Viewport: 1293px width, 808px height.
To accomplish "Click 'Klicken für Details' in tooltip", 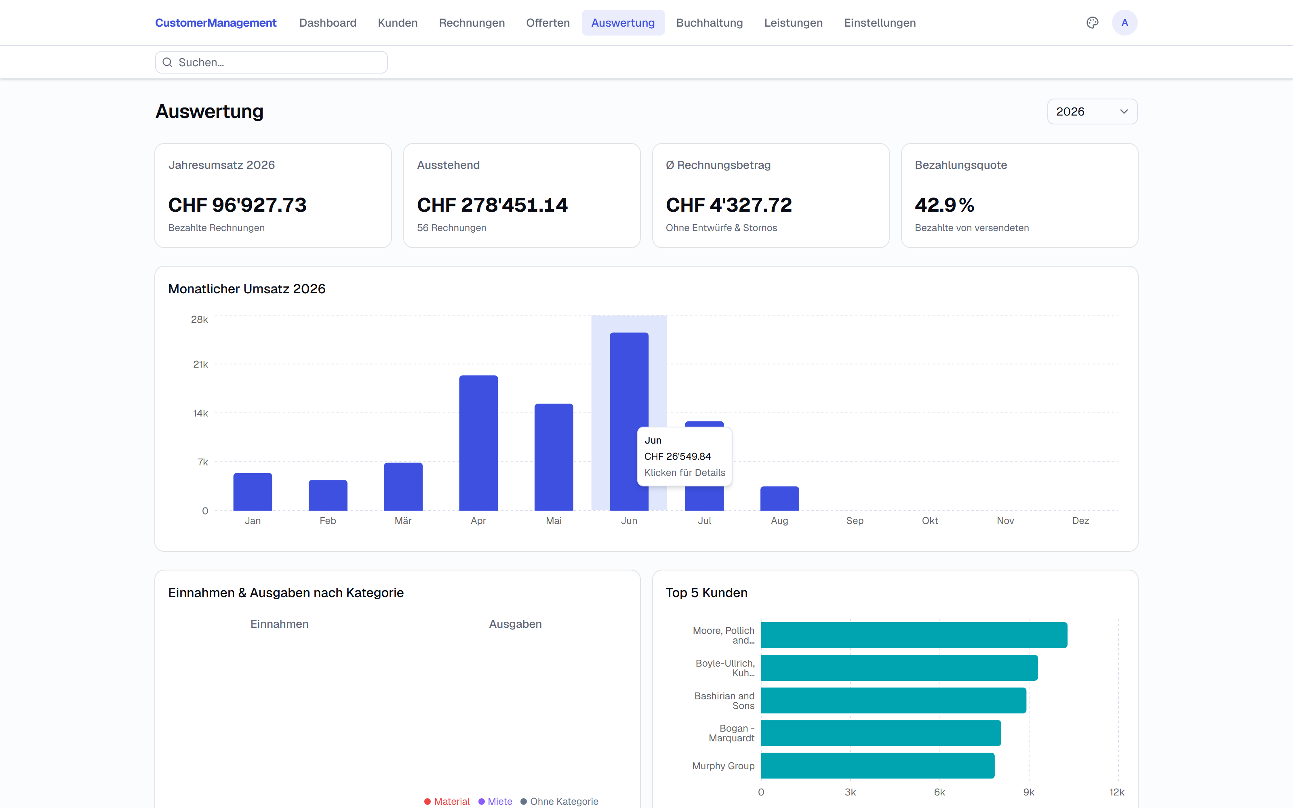I will point(685,472).
